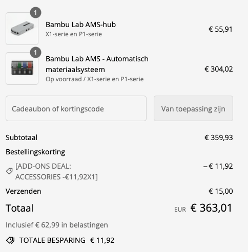The image size is (248, 252).
Task: Click the Inclusief € 62,99 in belastingen text
Action: 57,225
